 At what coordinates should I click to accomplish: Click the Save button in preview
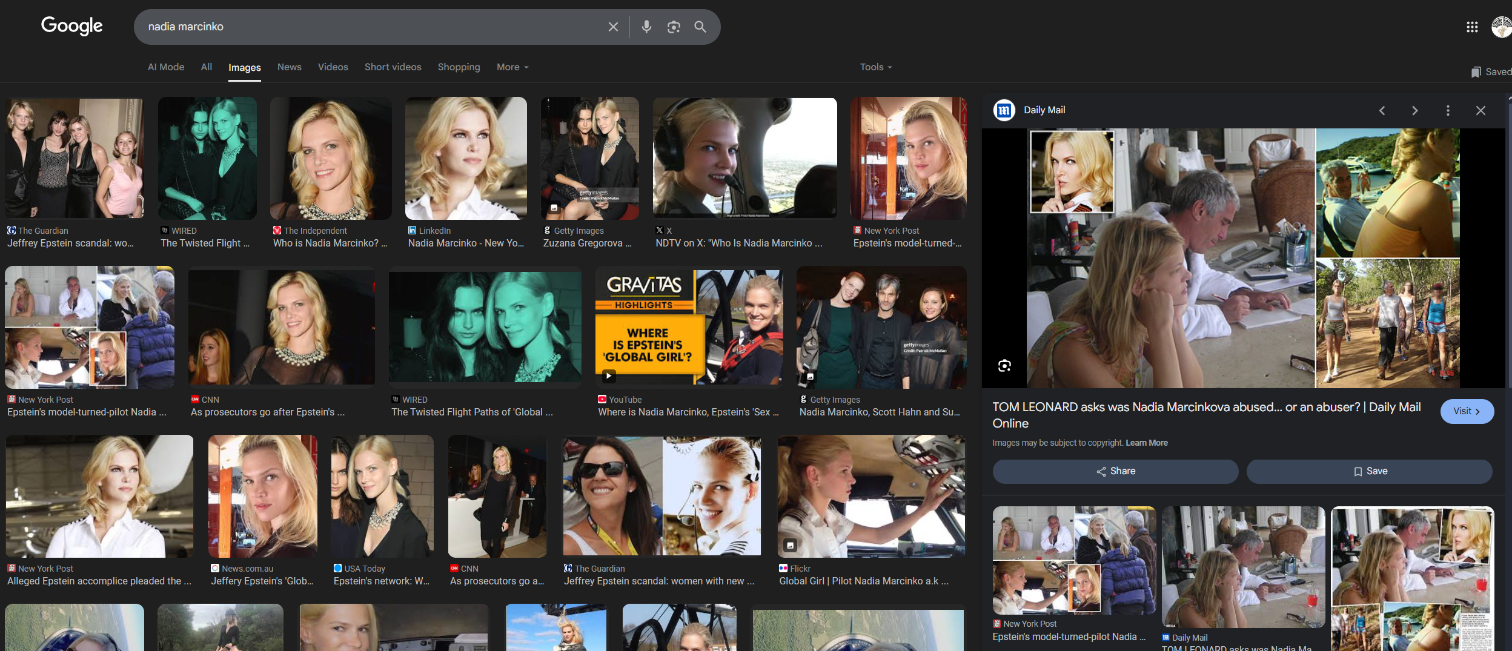point(1370,471)
